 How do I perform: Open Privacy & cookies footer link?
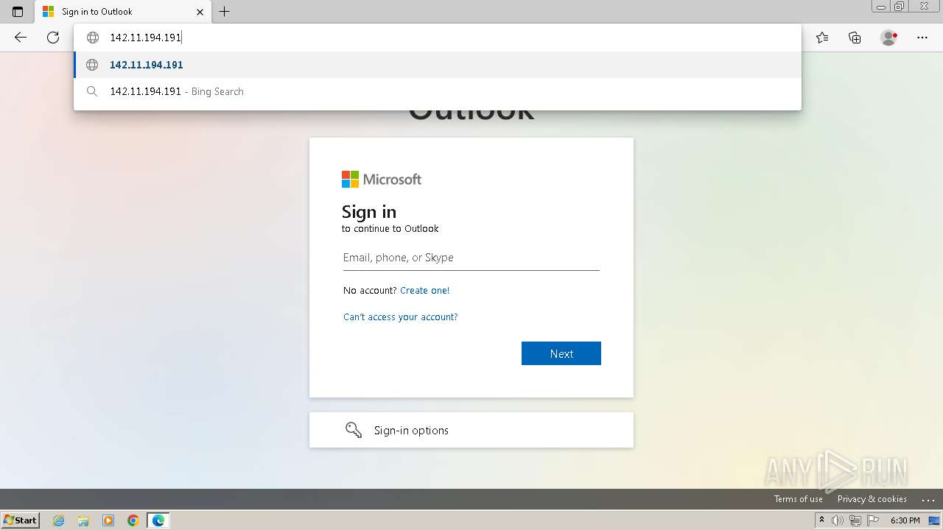872,499
